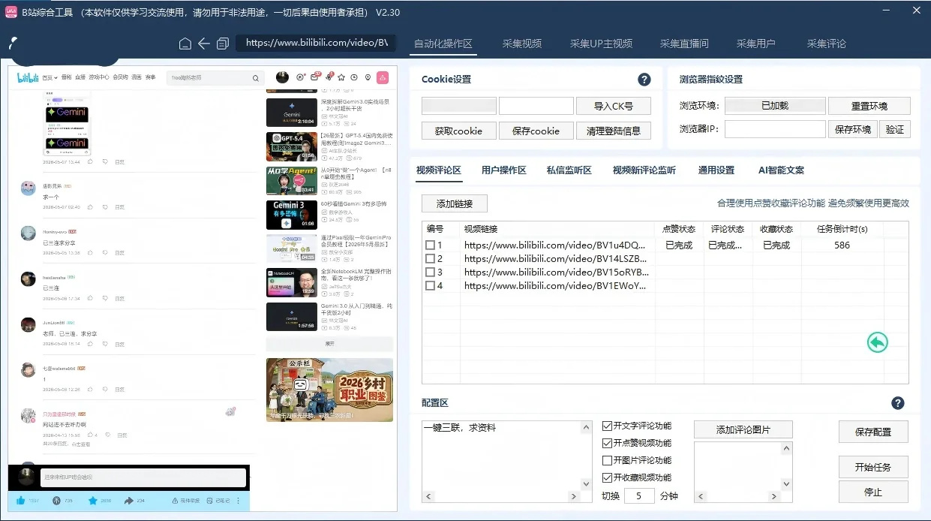Open the bilibili favorites star header icon
The image size is (931, 521).
coord(341,77)
